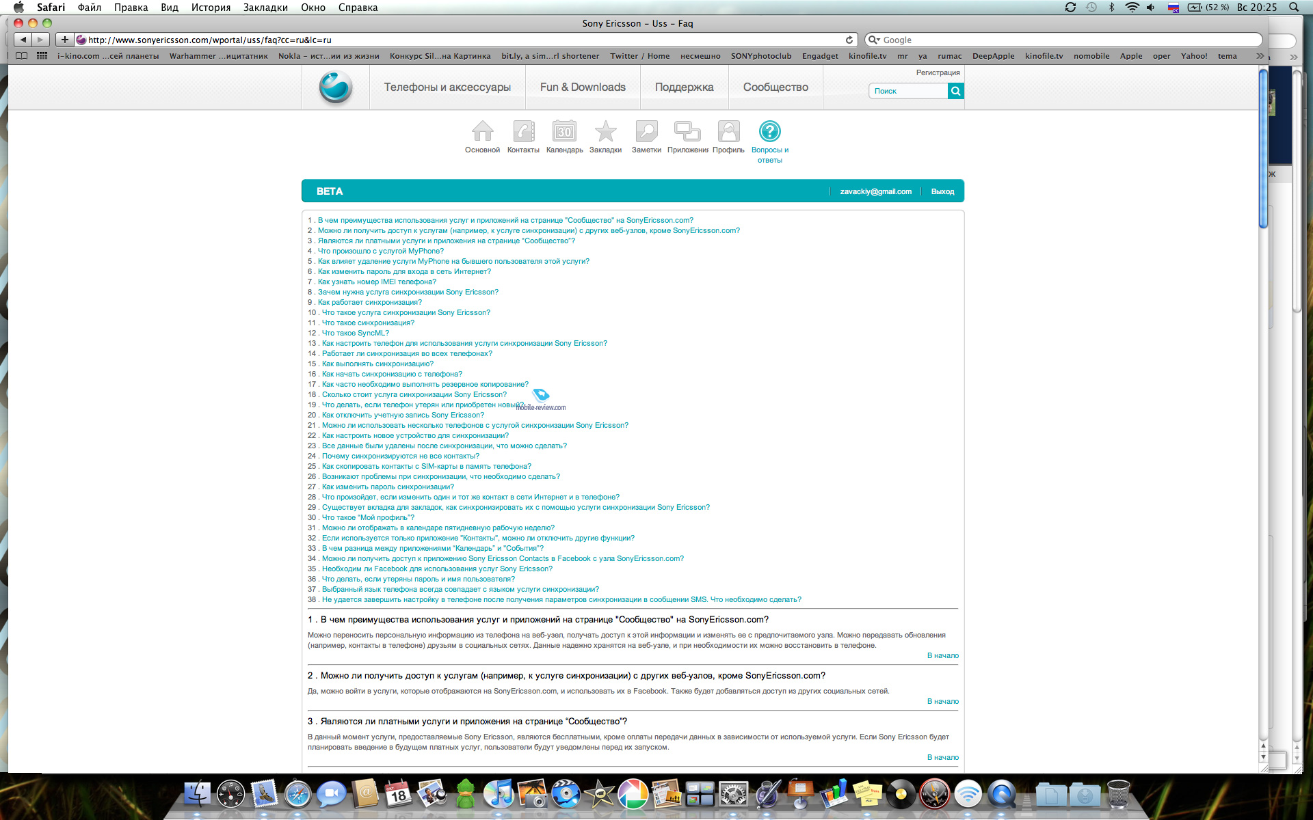Open Top Sites grid icon
The height and width of the screenshot is (820, 1313).
(42, 56)
